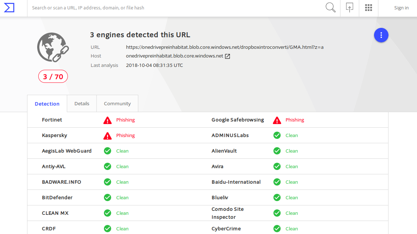Click the Phishing label for Kaspersky
This screenshot has width=417, height=234.
point(125,136)
